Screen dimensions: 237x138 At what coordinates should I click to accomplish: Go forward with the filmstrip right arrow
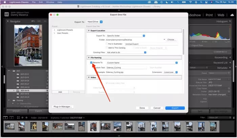click(26, 118)
